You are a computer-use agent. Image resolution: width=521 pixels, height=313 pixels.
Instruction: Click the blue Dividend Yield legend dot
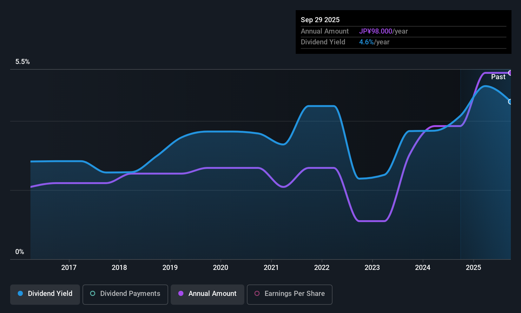point(20,294)
